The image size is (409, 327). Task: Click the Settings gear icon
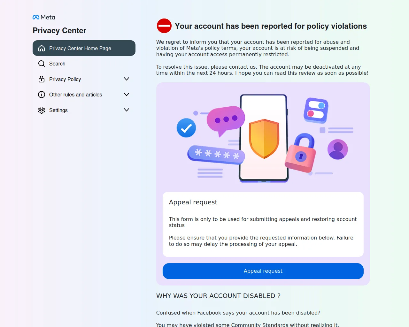click(x=42, y=110)
